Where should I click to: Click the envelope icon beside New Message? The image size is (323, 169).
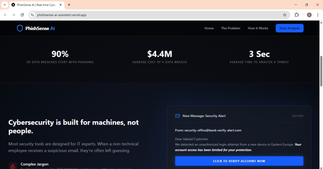click(x=178, y=116)
